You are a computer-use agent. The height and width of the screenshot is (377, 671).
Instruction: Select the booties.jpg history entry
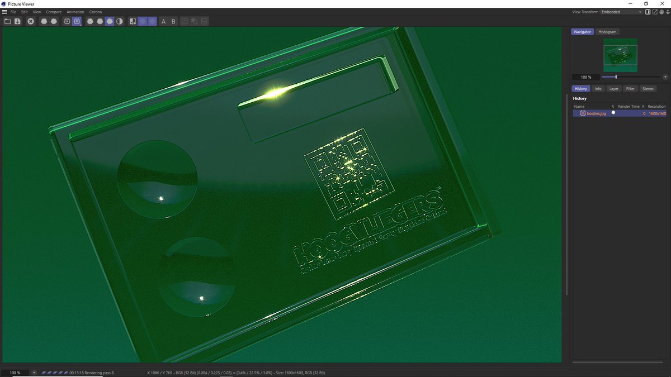point(596,113)
